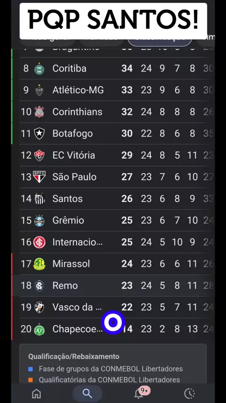Tap the EC Vitória club crest

click(39, 155)
